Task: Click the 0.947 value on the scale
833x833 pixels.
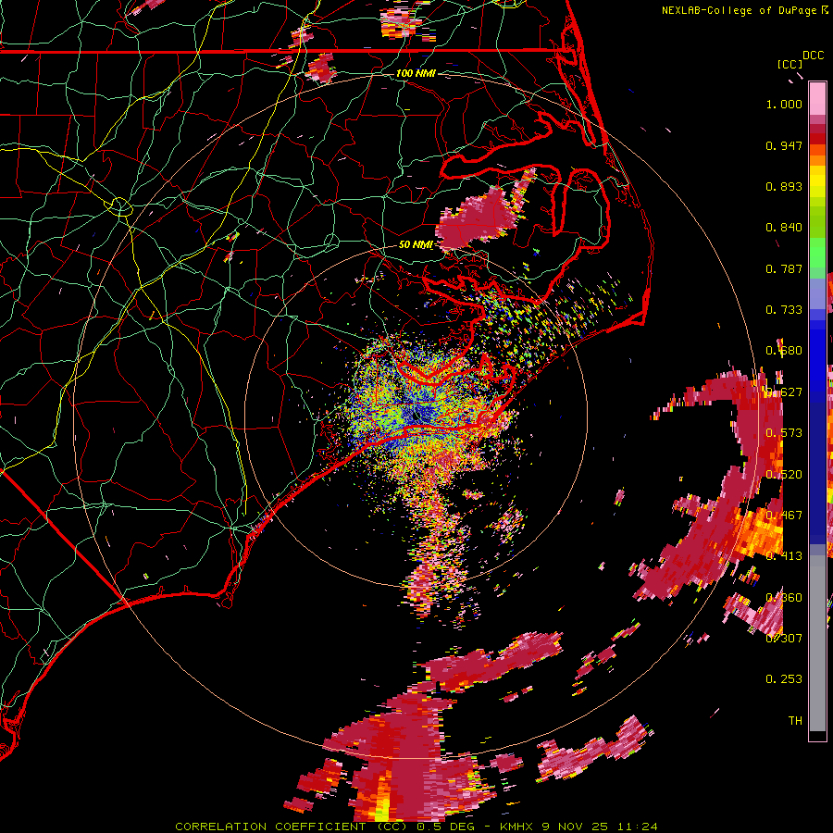Action: tap(784, 145)
